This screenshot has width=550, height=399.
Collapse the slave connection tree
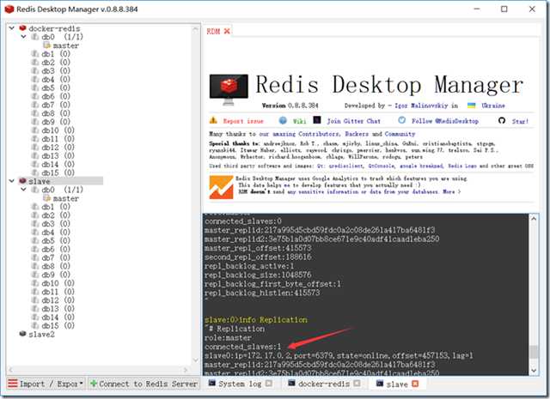click(x=12, y=181)
